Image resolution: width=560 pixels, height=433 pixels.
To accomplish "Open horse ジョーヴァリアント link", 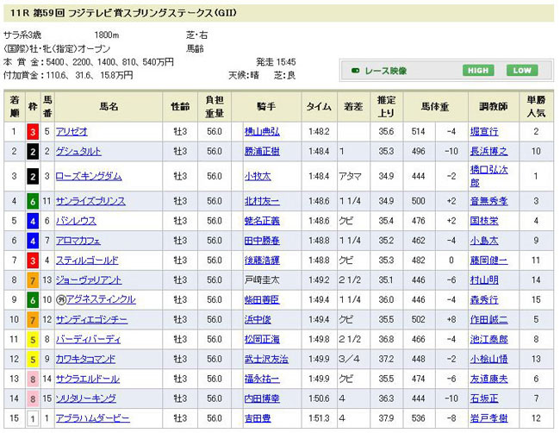I will pyautogui.click(x=88, y=279).
